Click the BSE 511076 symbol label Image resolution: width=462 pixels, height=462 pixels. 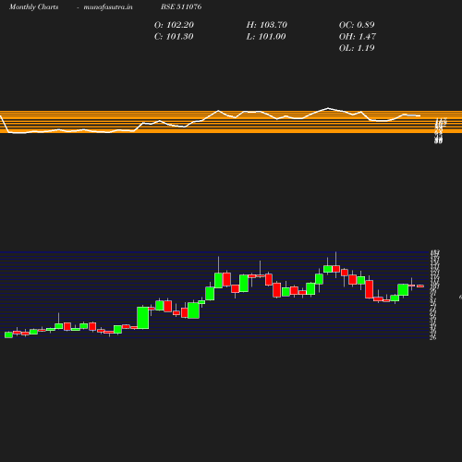click(181, 6)
